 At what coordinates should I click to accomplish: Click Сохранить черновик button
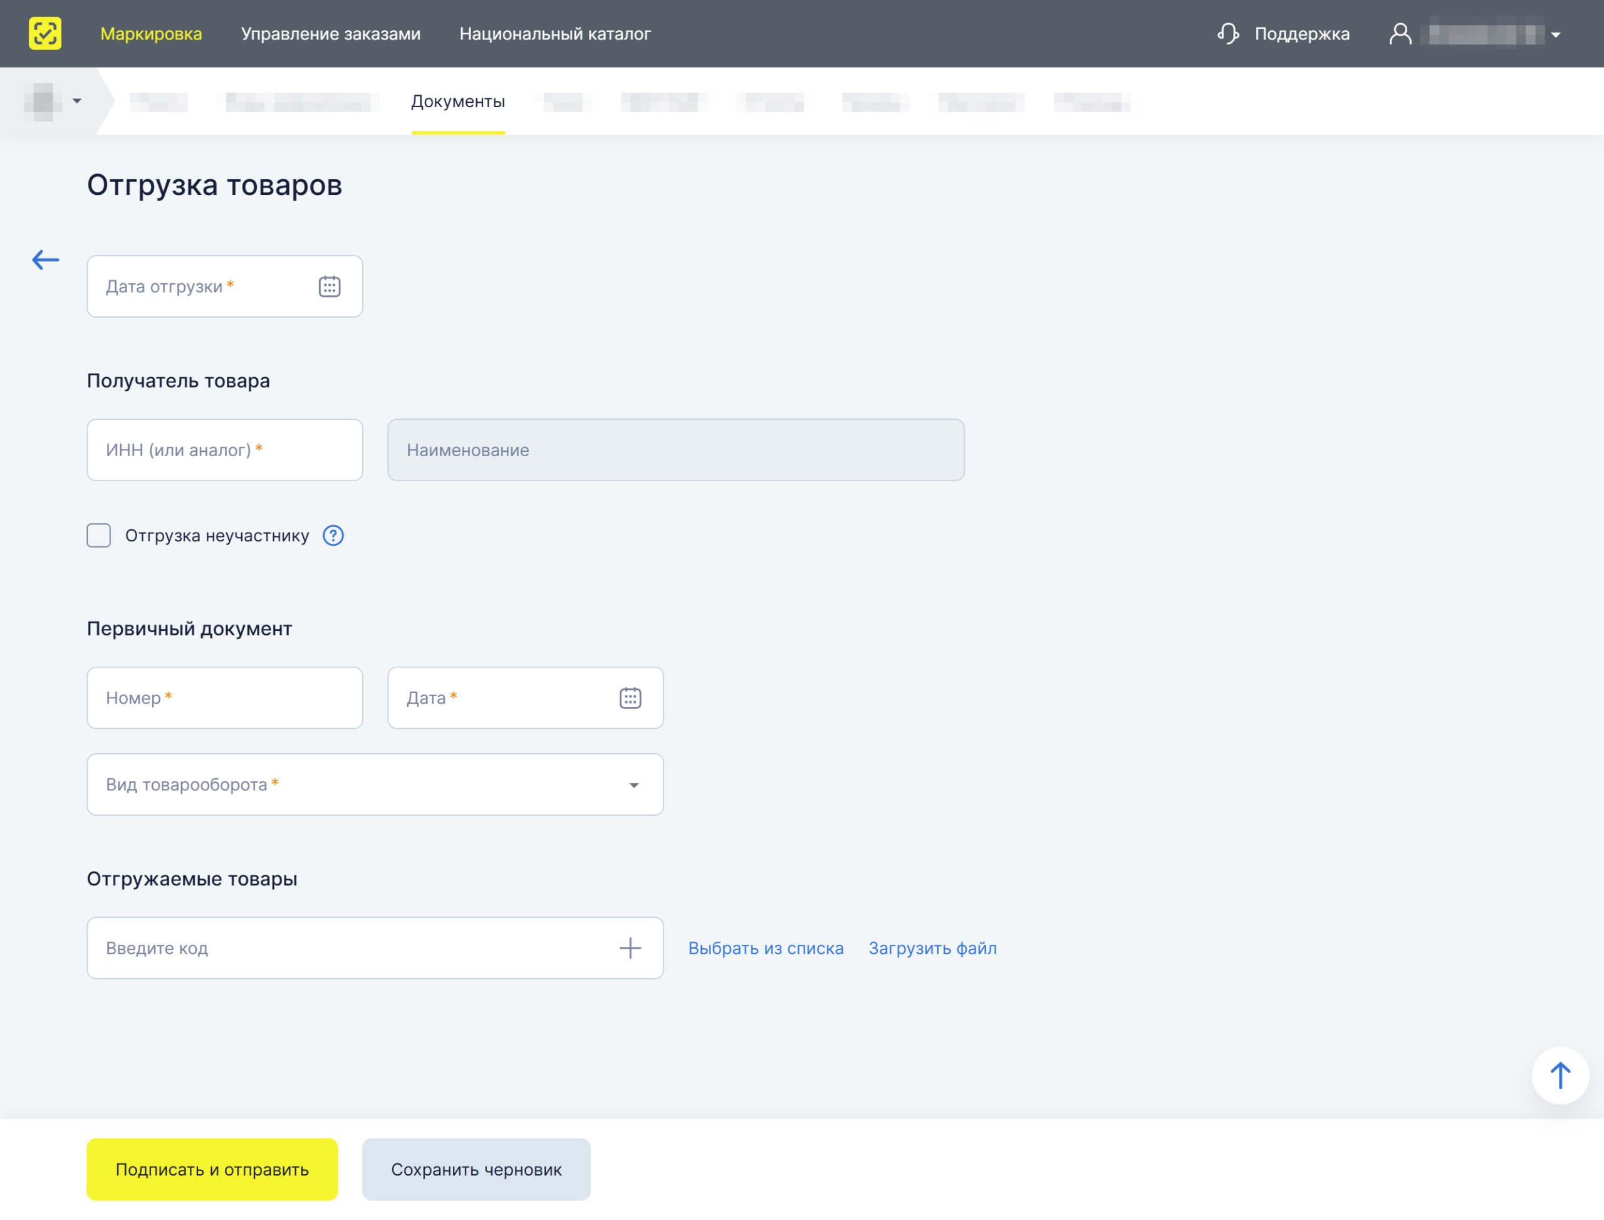(x=476, y=1169)
